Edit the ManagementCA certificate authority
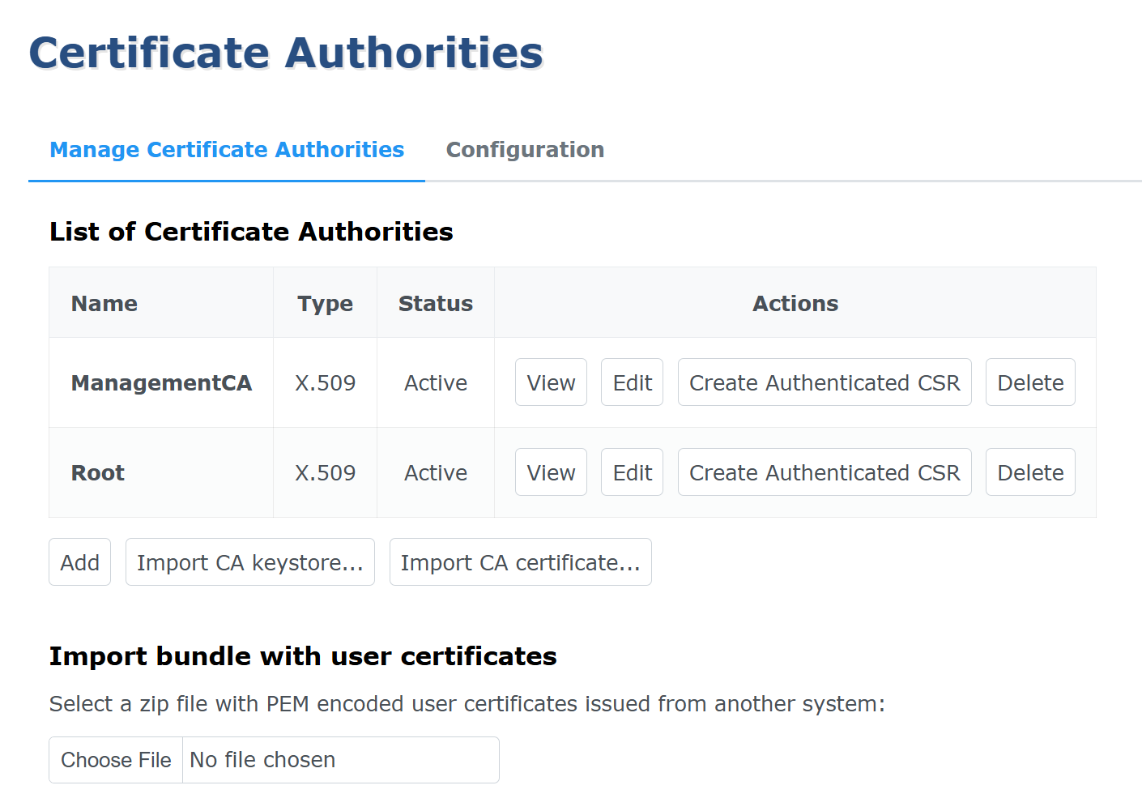Image resolution: width=1142 pixels, height=811 pixels. [x=632, y=382]
